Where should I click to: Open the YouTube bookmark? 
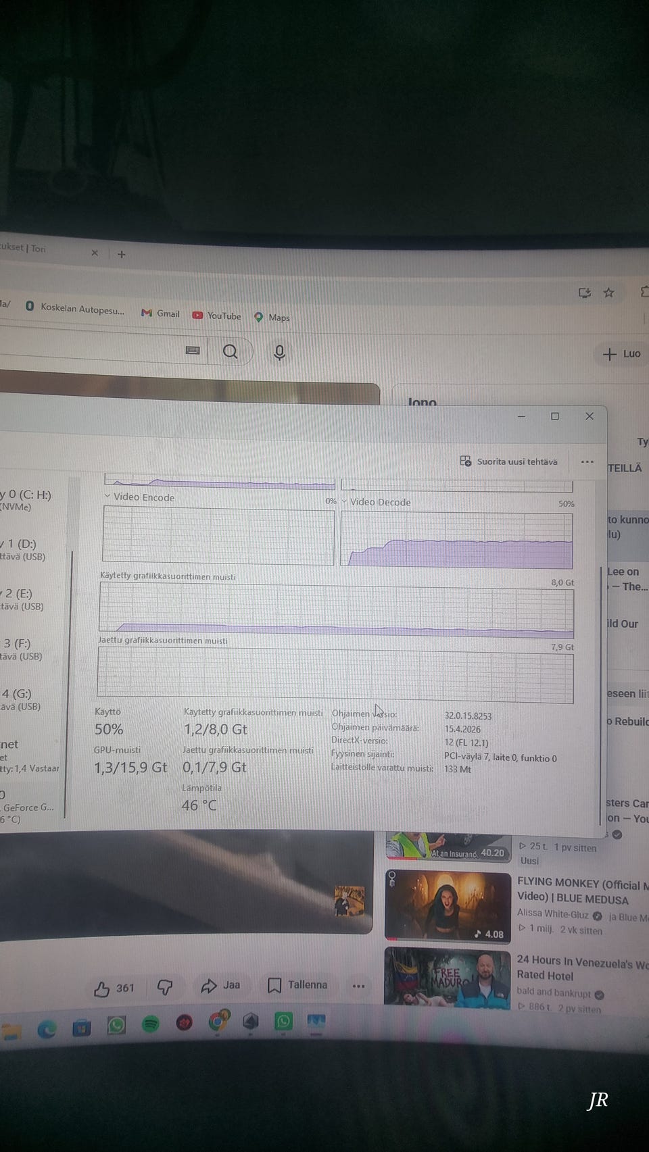click(216, 316)
